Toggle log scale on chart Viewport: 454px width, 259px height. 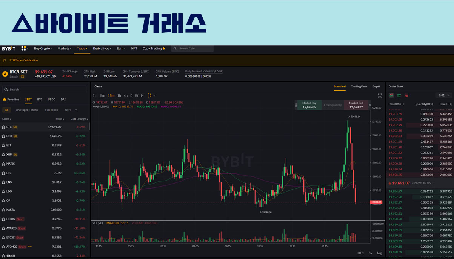pyautogui.click(x=379, y=253)
